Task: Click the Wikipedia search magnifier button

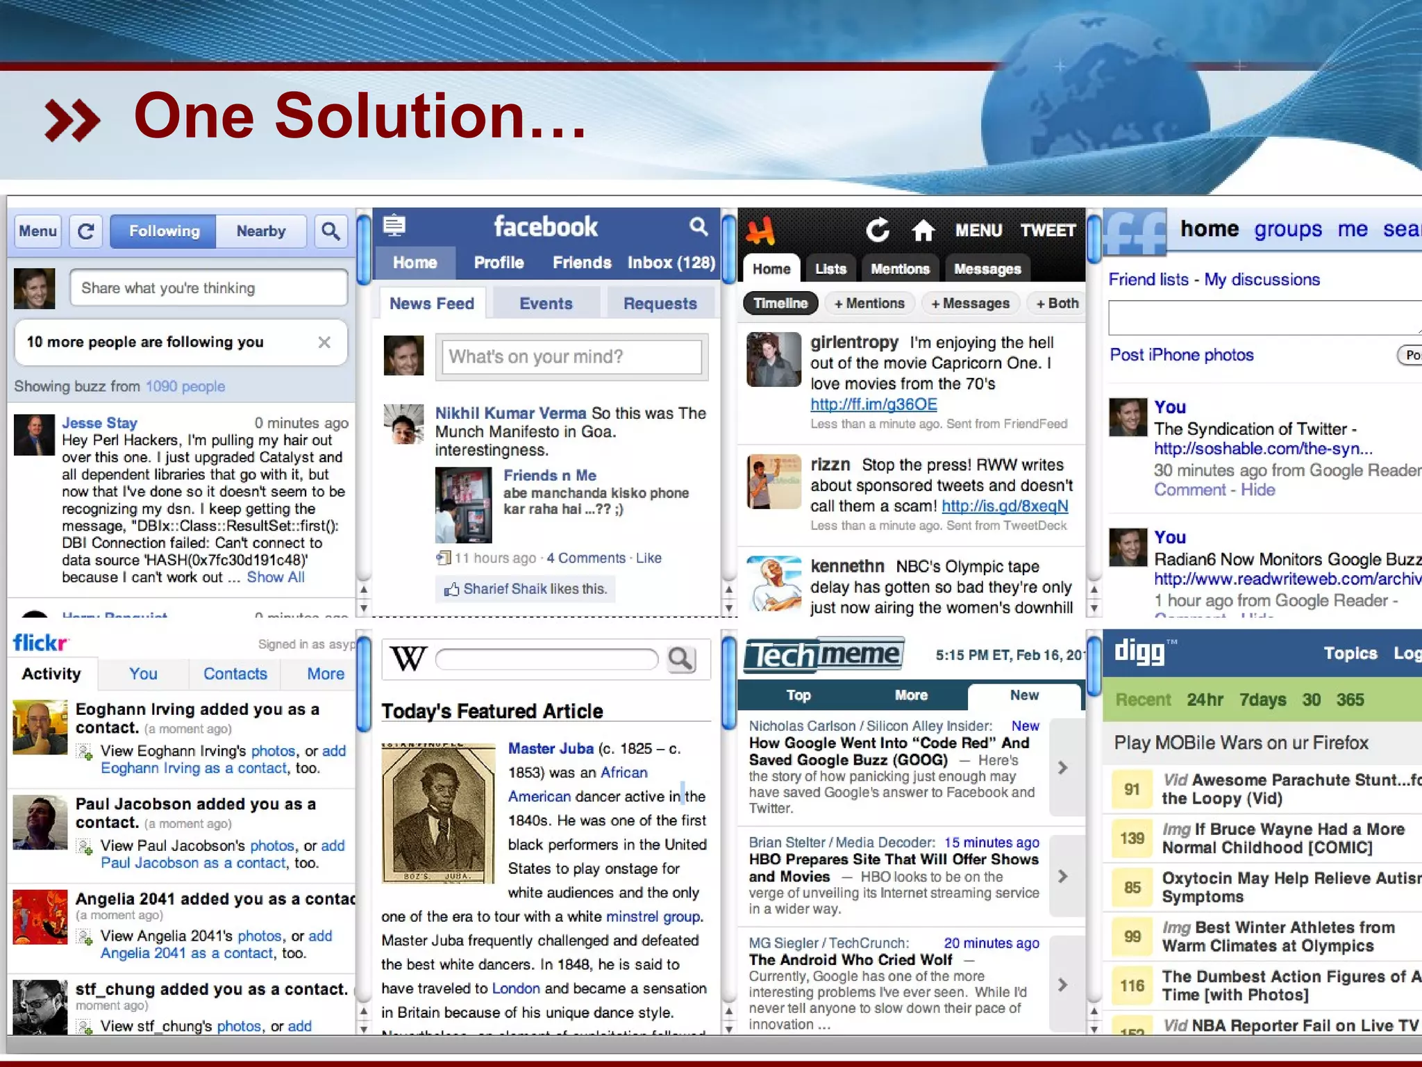Action: click(681, 659)
